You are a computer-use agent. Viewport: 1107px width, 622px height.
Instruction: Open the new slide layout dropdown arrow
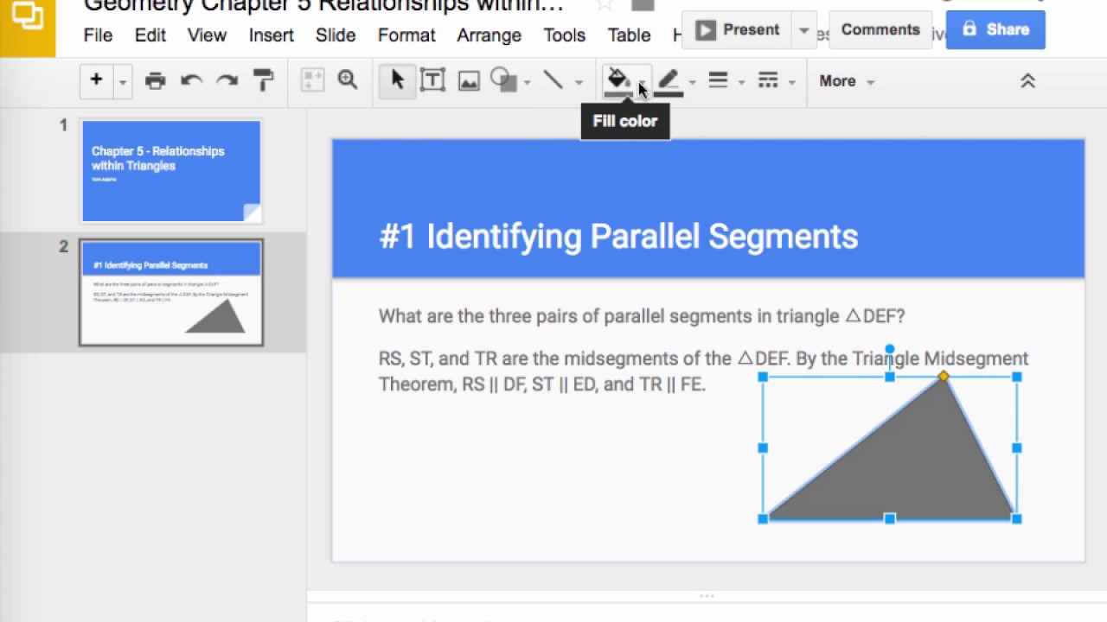(122, 81)
